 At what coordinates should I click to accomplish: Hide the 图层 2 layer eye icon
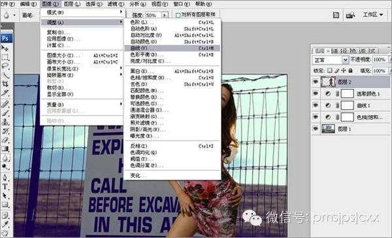(x=316, y=82)
